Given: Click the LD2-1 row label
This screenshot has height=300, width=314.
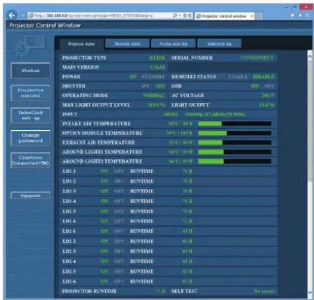Looking at the screenshot, I should pos(69,231).
